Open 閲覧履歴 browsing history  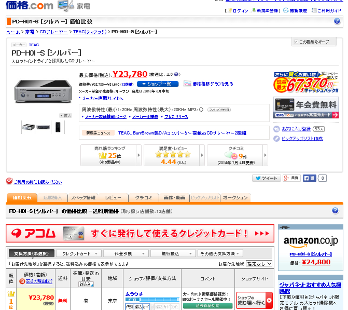click(x=298, y=10)
